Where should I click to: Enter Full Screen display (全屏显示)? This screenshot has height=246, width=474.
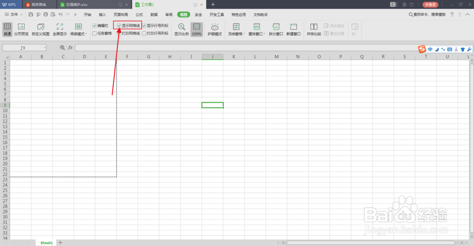click(60, 29)
